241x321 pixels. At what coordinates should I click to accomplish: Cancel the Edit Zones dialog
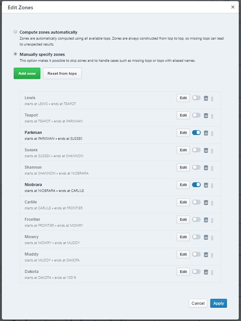[x=198, y=303]
